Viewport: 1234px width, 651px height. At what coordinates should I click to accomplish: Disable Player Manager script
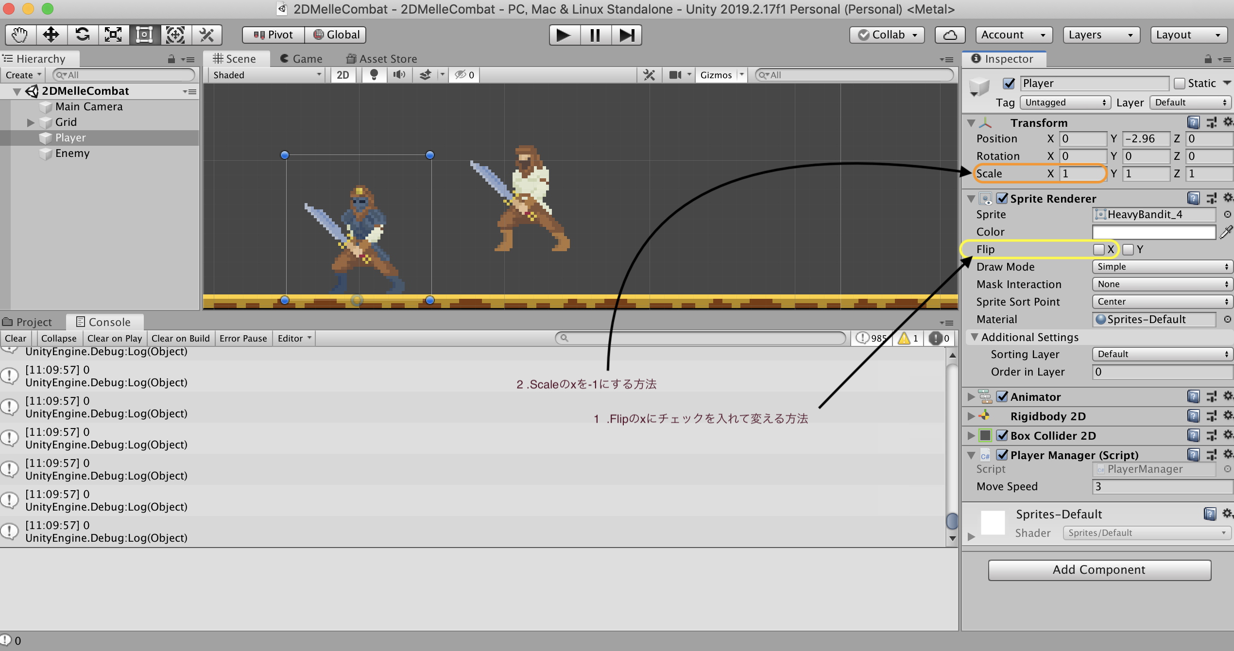pyautogui.click(x=1002, y=455)
